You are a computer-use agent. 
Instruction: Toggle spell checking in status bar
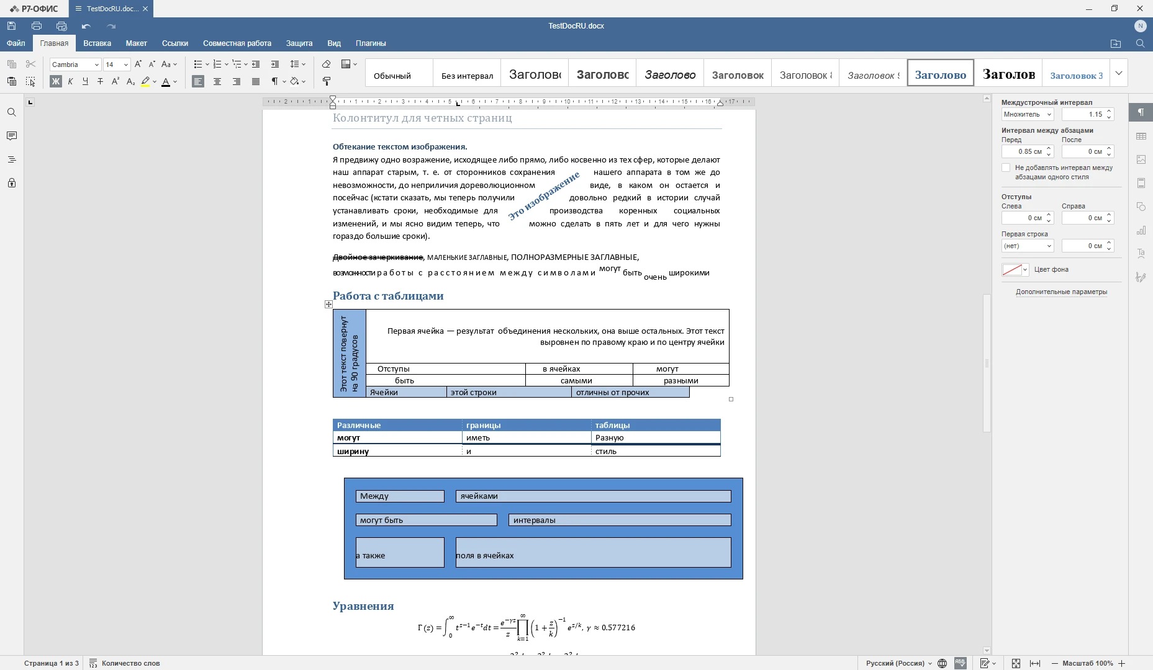click(x=961, y=663)
